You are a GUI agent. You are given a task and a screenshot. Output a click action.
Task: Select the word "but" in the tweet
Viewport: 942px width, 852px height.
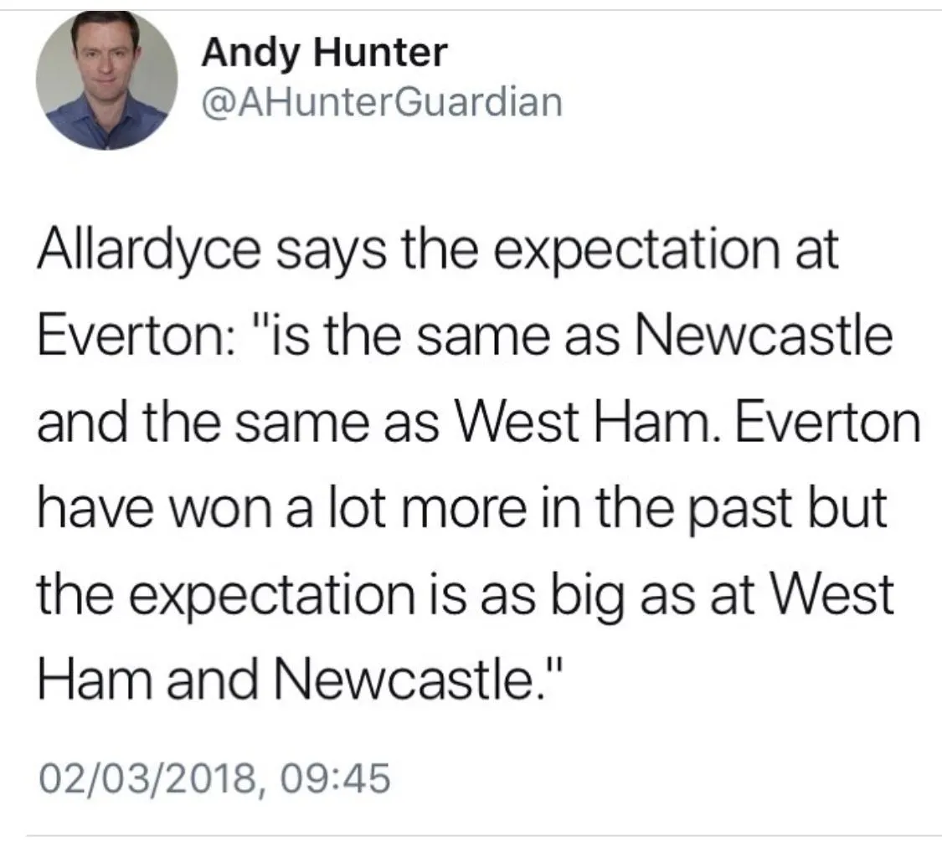849,508
